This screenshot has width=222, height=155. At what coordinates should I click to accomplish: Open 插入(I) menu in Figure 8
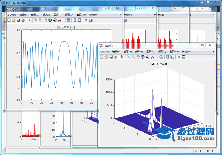(139, 51)
